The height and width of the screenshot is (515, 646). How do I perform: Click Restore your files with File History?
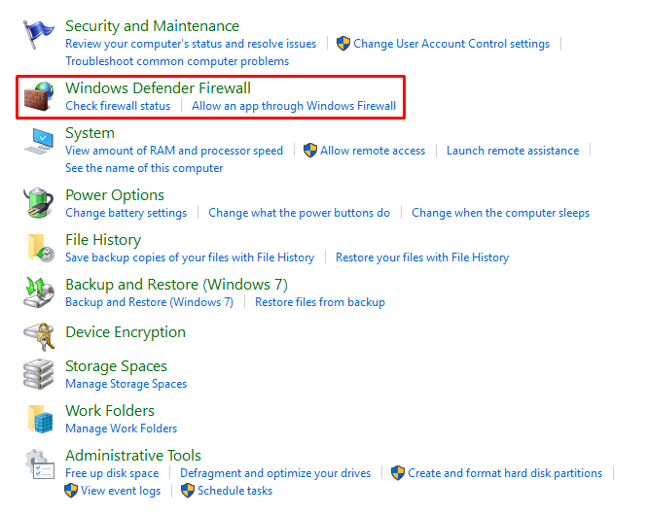pyautogui.click(x=422, y=257)
